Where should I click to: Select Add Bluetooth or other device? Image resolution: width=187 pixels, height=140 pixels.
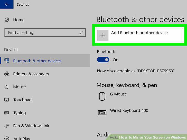(139, 35)
